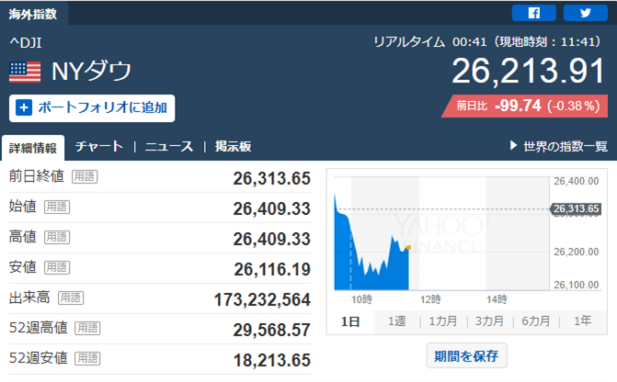Screen dimensions: 617x382
Task: Click the 12時 axis label on chart
Action: coord(430,299)
